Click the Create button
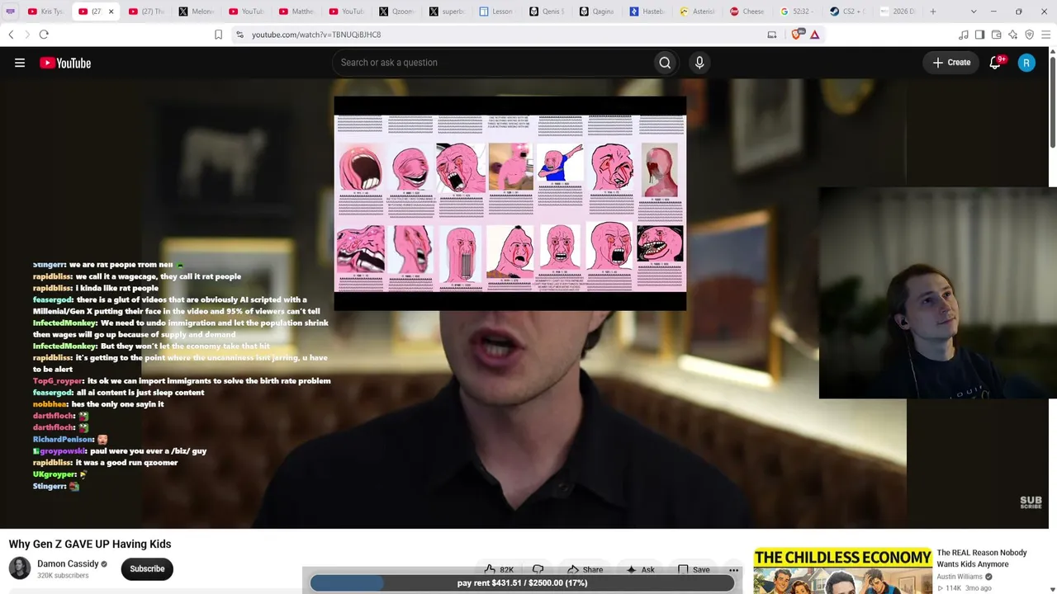1057x594 pixels. click(951, 63)
